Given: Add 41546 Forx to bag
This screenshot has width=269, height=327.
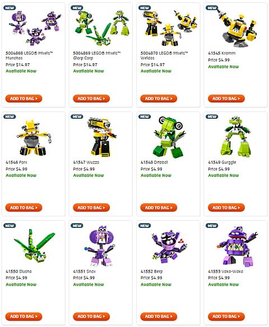Looking at the screenshot, I should click(x=24, y=208).
